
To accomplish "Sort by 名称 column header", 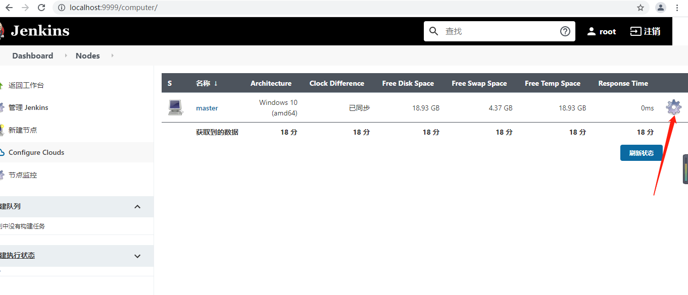I will click(207, 83).
